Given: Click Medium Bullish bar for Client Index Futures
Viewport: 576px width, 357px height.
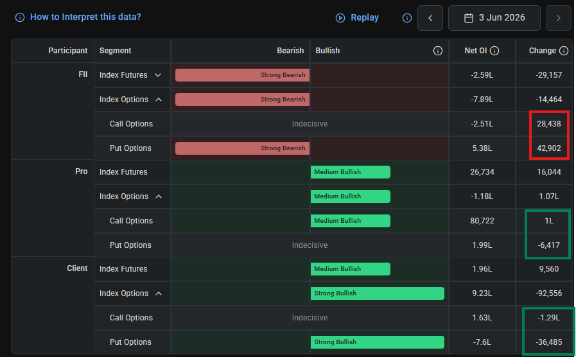Looking at the screenshot, I should (x=351, y=269).
